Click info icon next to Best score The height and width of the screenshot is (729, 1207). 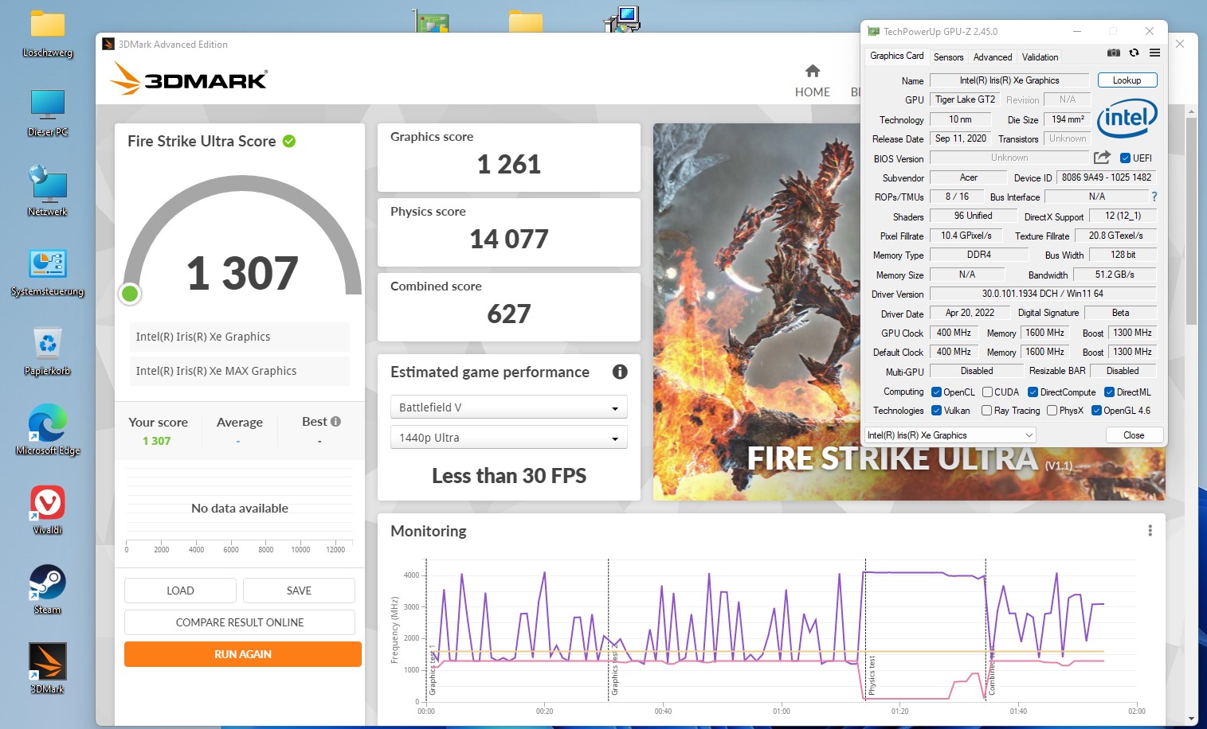tap(335, 422)
